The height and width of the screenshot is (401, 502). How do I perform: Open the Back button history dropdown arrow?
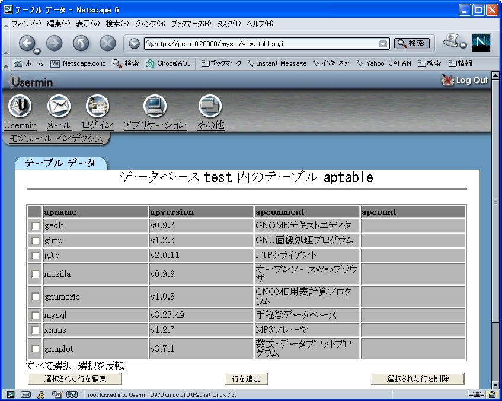tap(37, 51)
